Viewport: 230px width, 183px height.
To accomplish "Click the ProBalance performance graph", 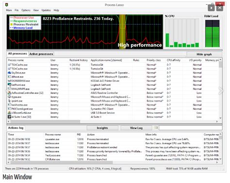I will pos(85,32).
